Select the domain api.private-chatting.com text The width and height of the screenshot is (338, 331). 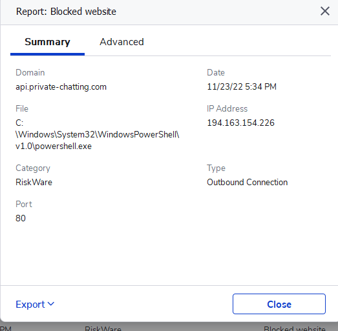(x=61, y=87)
